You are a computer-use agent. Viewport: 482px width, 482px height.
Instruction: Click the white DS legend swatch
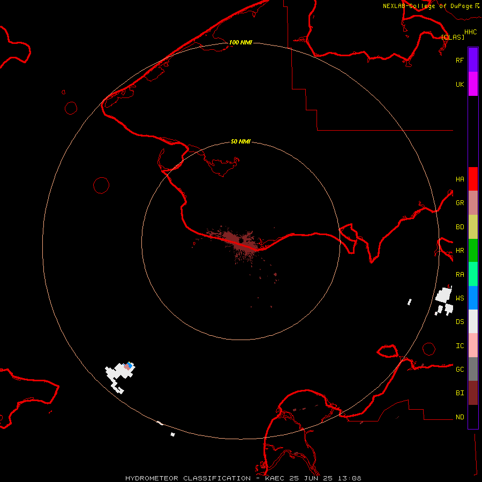coord(473,321)
